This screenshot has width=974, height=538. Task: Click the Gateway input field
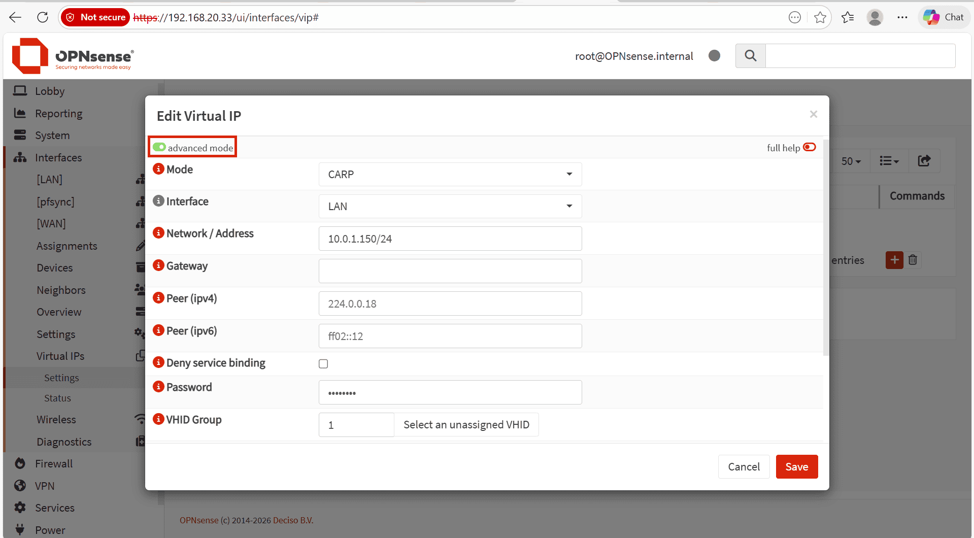pos(450,271)
